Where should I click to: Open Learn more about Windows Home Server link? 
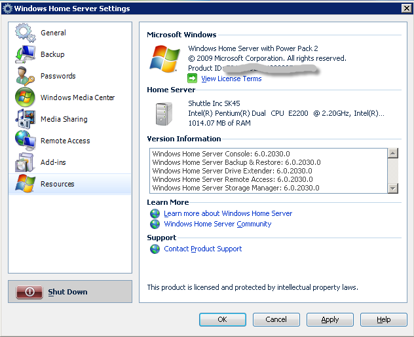tap(228, 213)
